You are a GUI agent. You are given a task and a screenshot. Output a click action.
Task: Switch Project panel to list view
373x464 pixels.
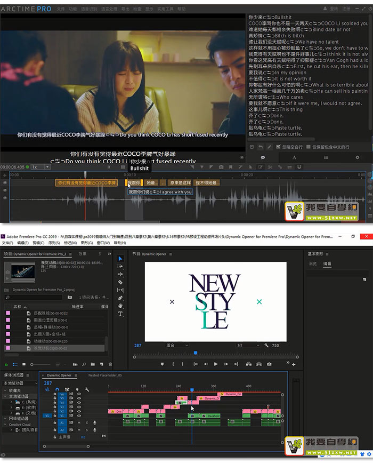[x=15, y=364]
